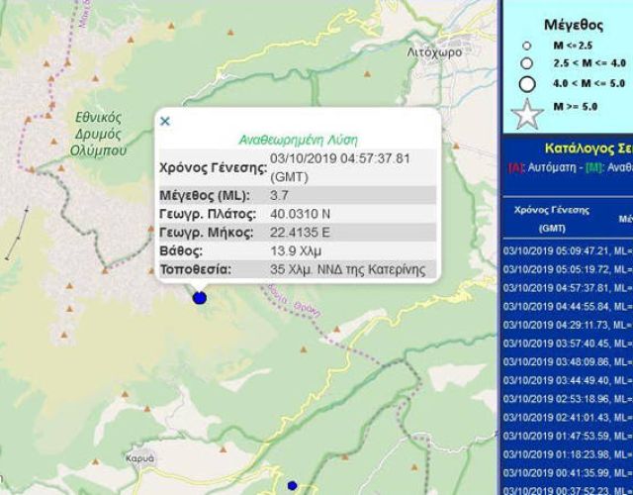This screenshot has width=633, height=495.
Task: Click the 00:41:35.99 catalog event row
Action: (568, 470)
